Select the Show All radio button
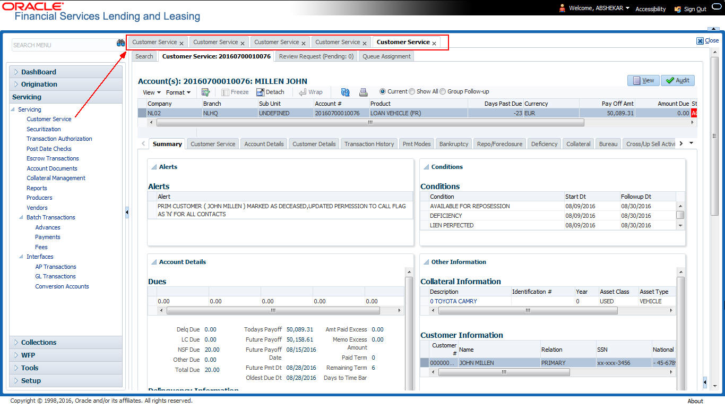The image size is (725, 408). [x=412, y=91]
